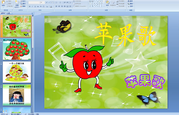Toggle strikethrough formatting
This screenshot has width=179, height=115.
(38, 6)
